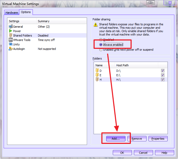The image size is (178, 159).
Task: Toggle the checkbox for folder E
Action: pos(163,75)
